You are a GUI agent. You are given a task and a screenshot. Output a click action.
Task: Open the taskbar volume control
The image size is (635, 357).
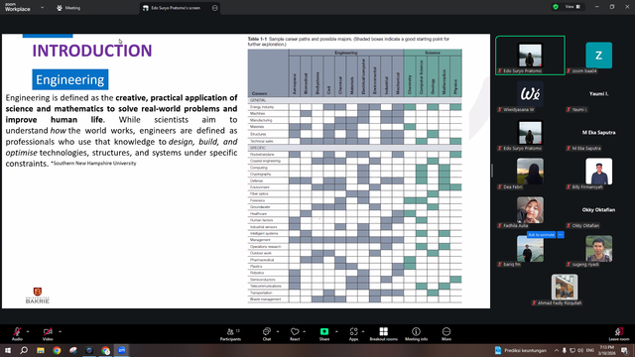click(x=580, y=350)
